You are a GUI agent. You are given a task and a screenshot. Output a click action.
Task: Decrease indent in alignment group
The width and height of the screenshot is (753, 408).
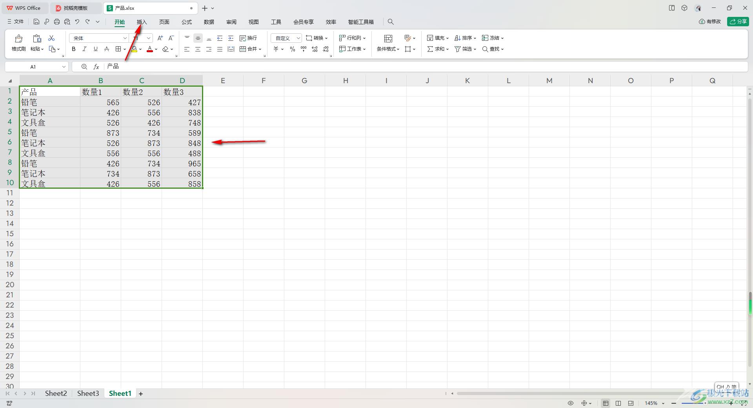tap(220, 38)
